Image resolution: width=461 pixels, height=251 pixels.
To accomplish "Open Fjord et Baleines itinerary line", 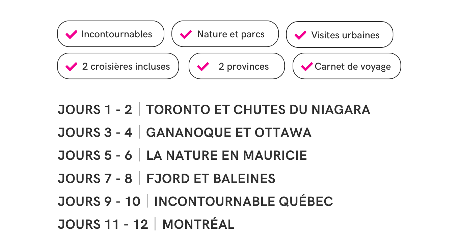I will 167,178.
